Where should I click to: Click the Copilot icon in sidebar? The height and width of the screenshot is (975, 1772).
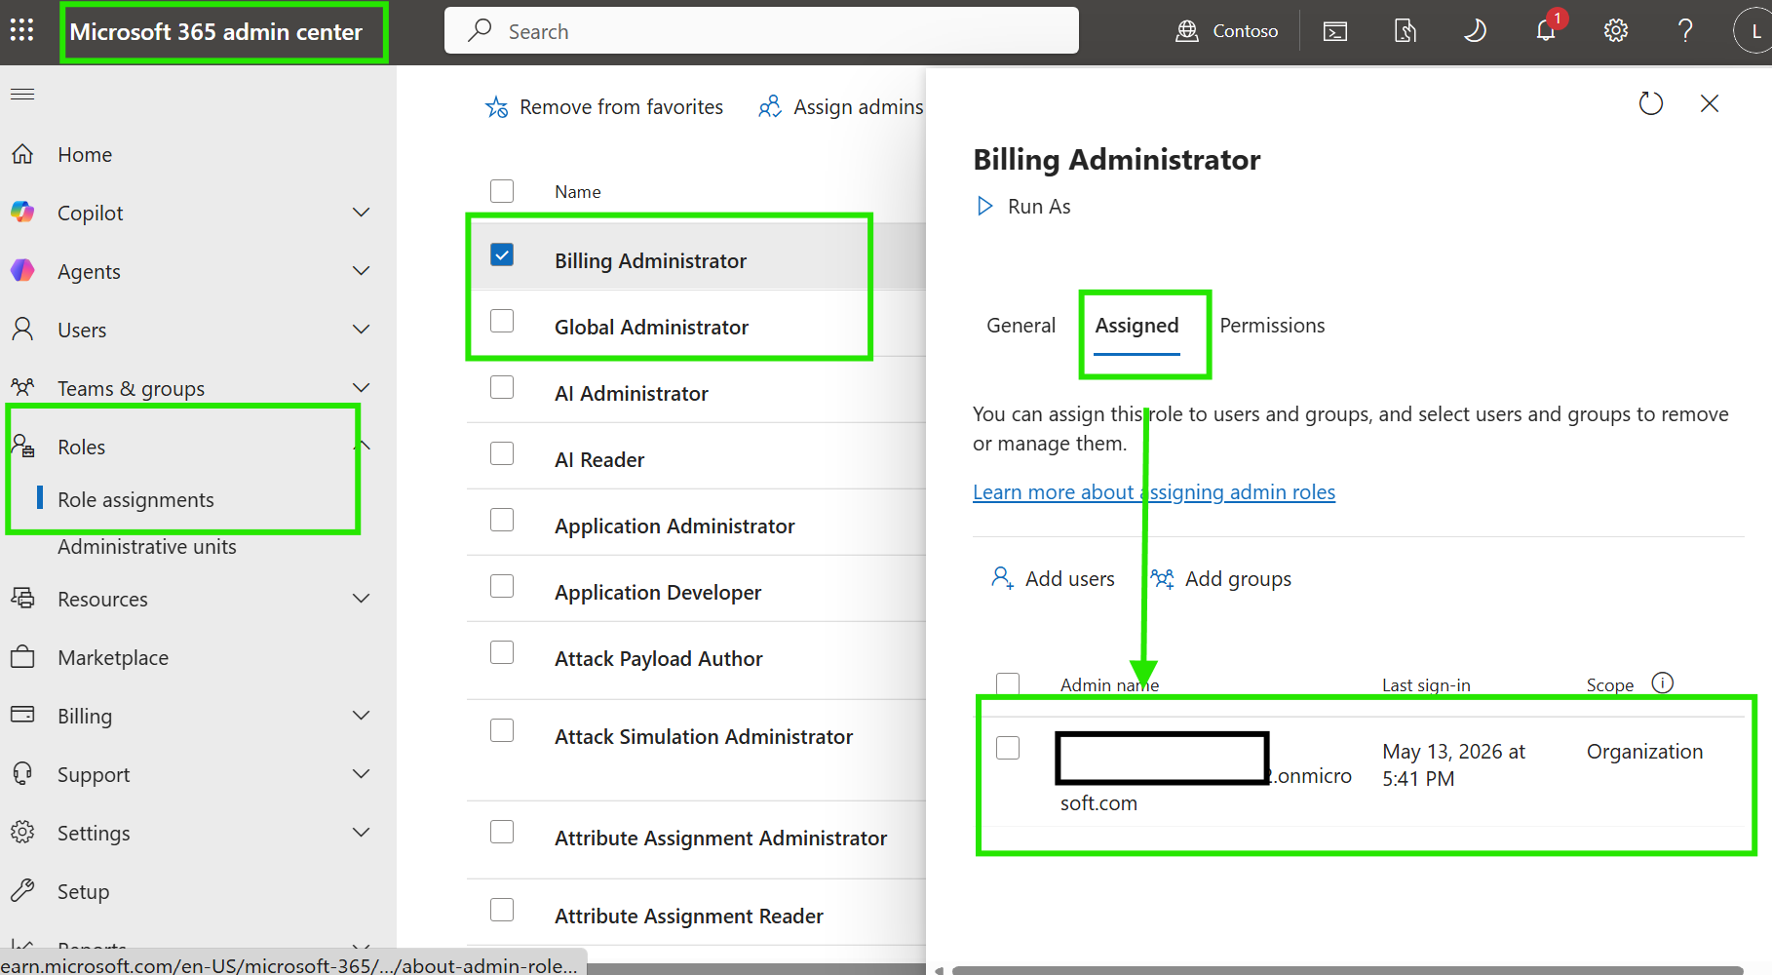click(22, 212)
